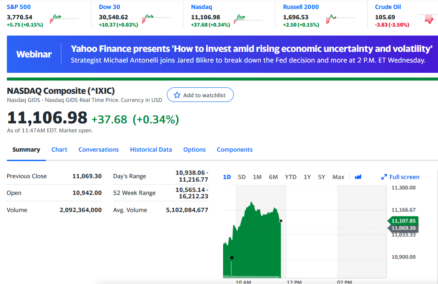This screenshot has width=438, height=284.
Task: Select the 1D chart range
Action: tap(227, 177)
